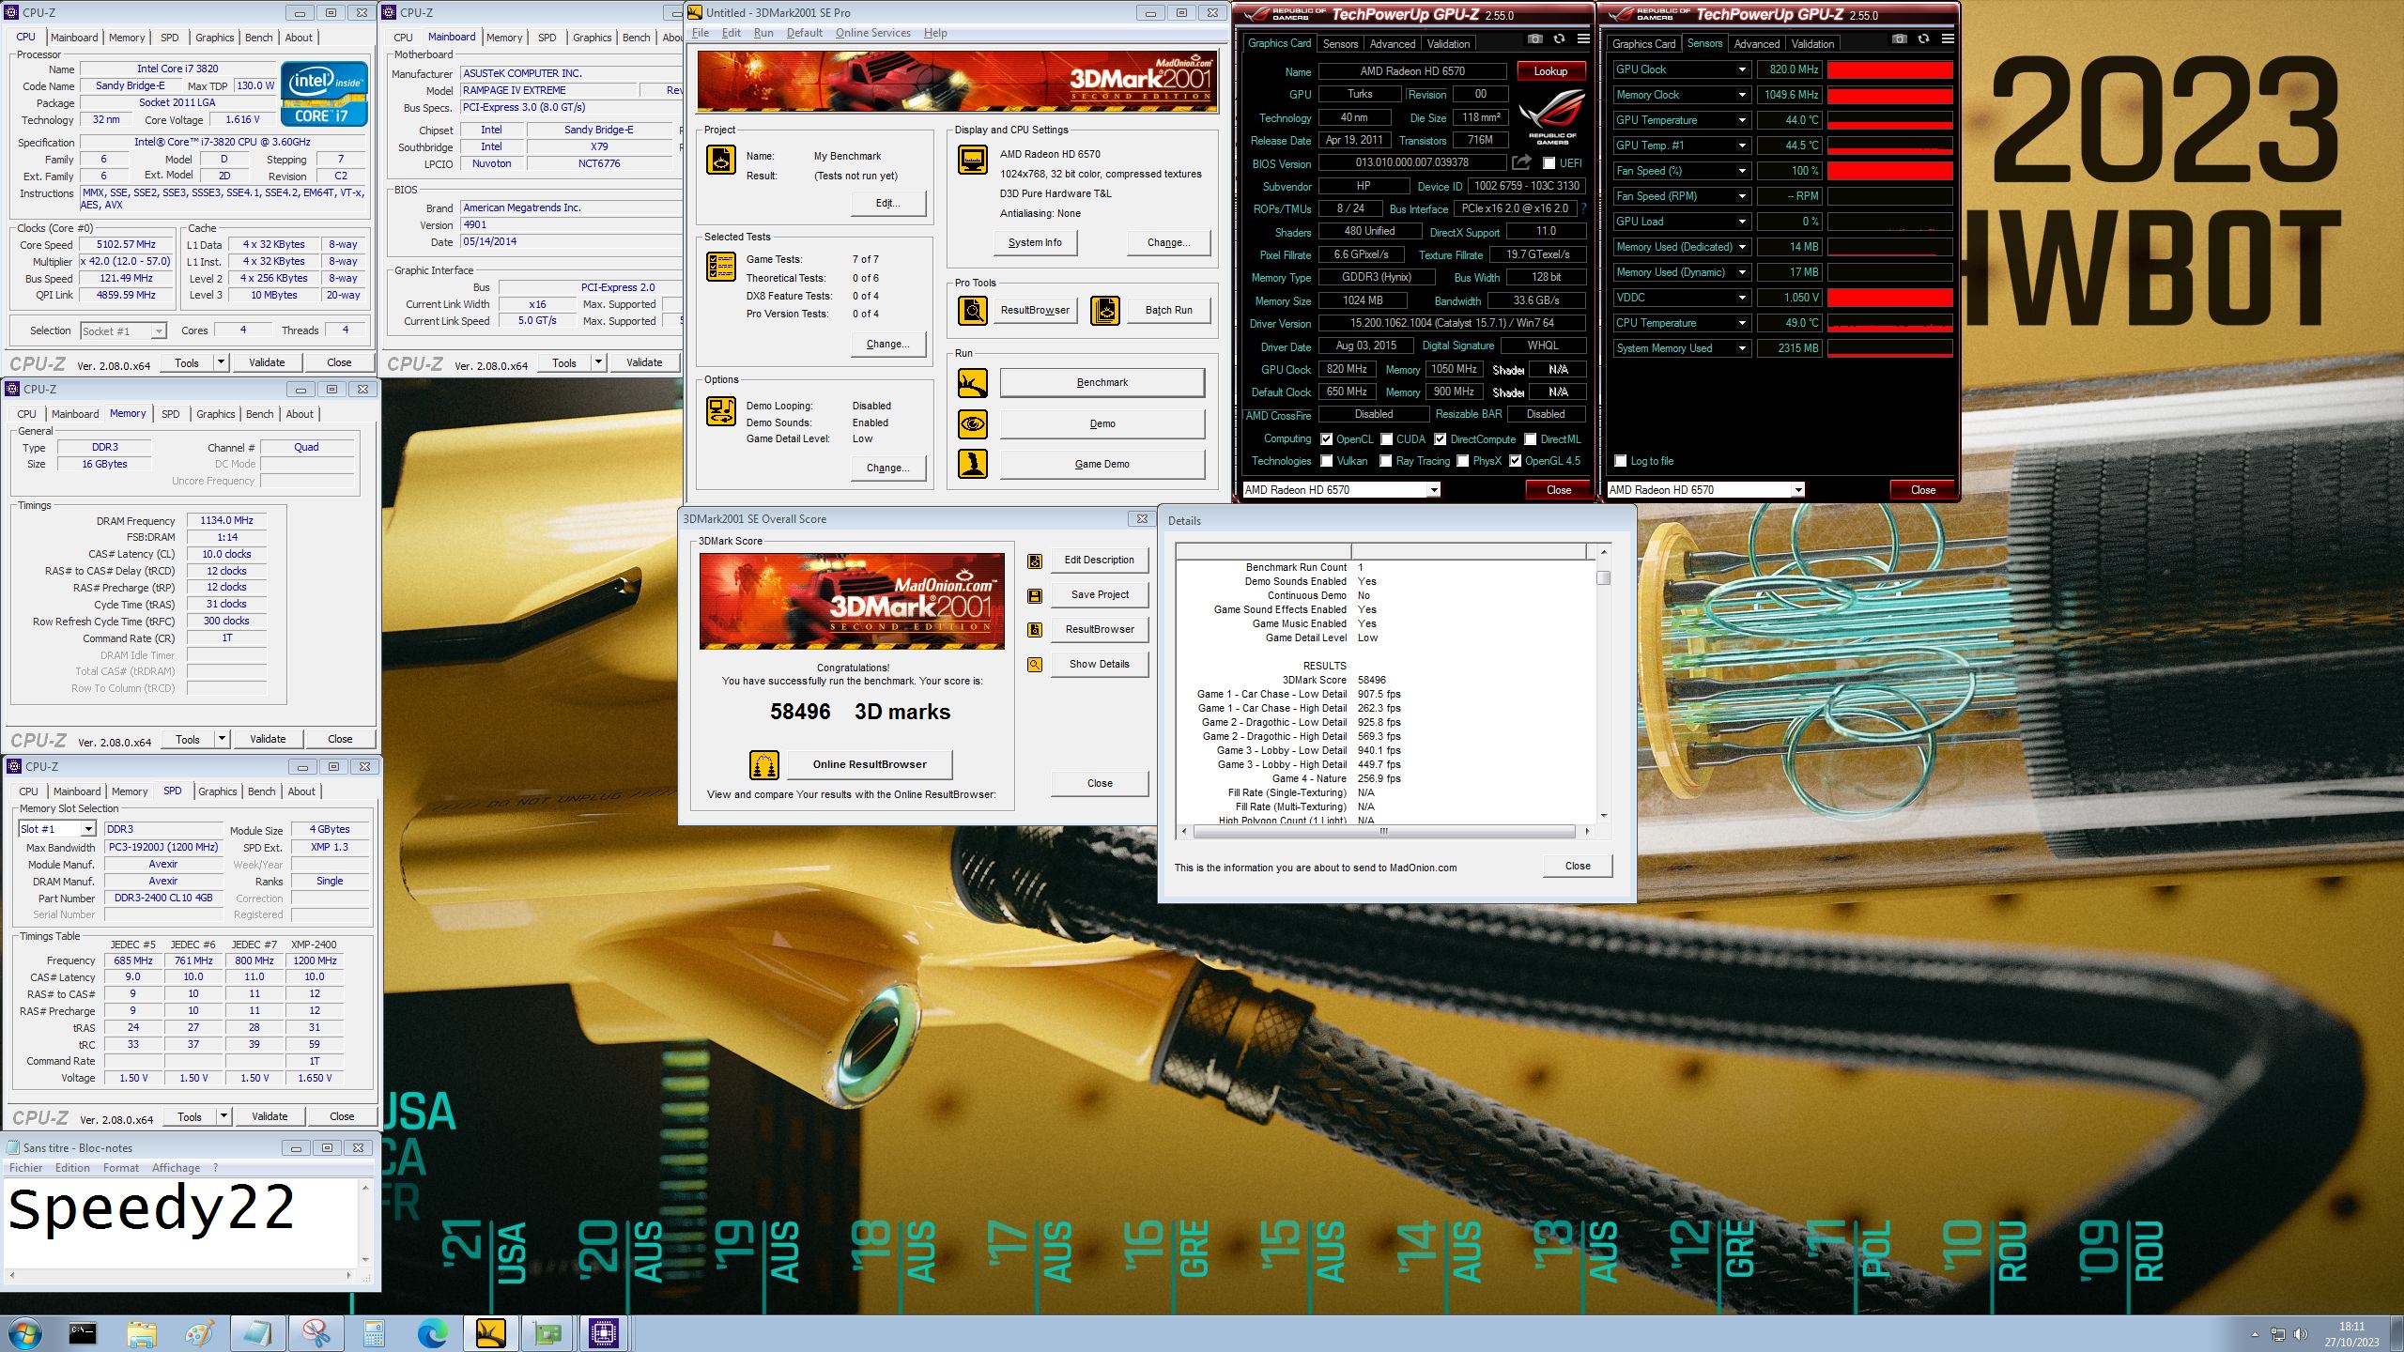The image size is (2404, 1352).
Task: Open the GPU selector dropdown in GPU-Z Sensors window
Action: click(1797, 490)
